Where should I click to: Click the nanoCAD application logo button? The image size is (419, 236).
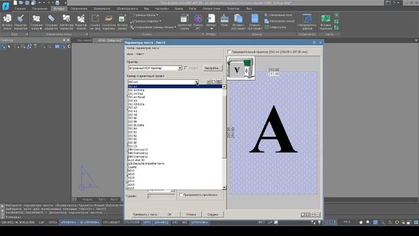[5, 6]
